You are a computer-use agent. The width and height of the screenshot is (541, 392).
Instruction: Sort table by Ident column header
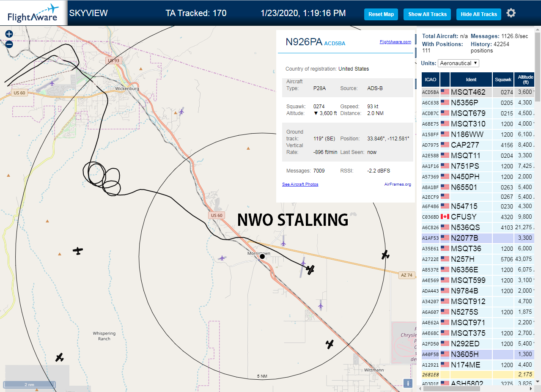pyautogui.click(x=471, y=79)
